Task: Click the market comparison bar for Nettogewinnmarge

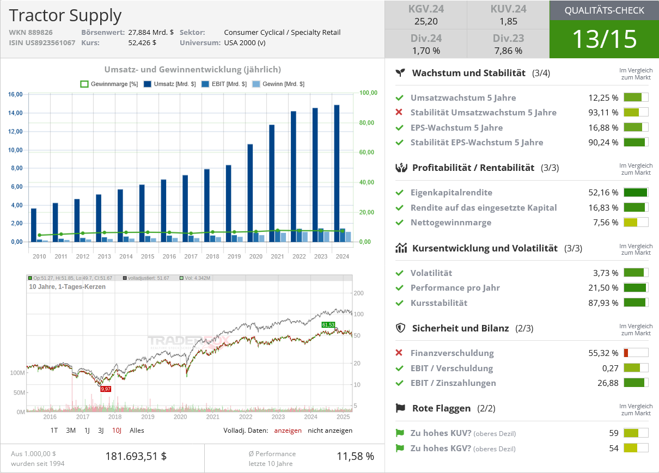Action: click(x=636, y=222)
